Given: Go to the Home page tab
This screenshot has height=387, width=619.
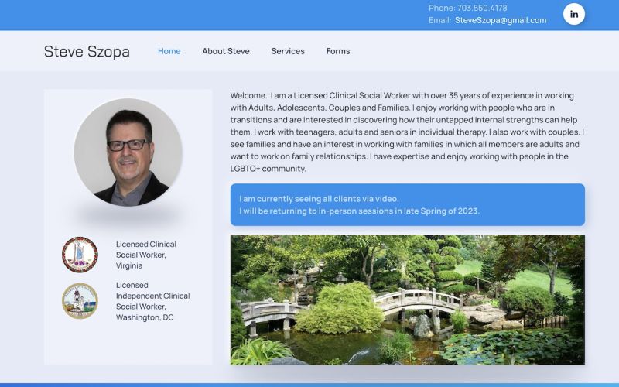Looking at the screenshot, I should (169, 51).
